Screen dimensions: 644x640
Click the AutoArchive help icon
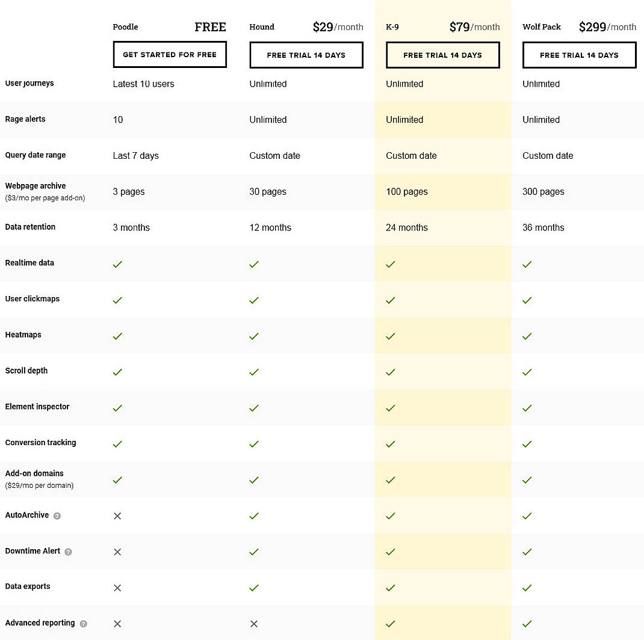click(x=56, y=515)
